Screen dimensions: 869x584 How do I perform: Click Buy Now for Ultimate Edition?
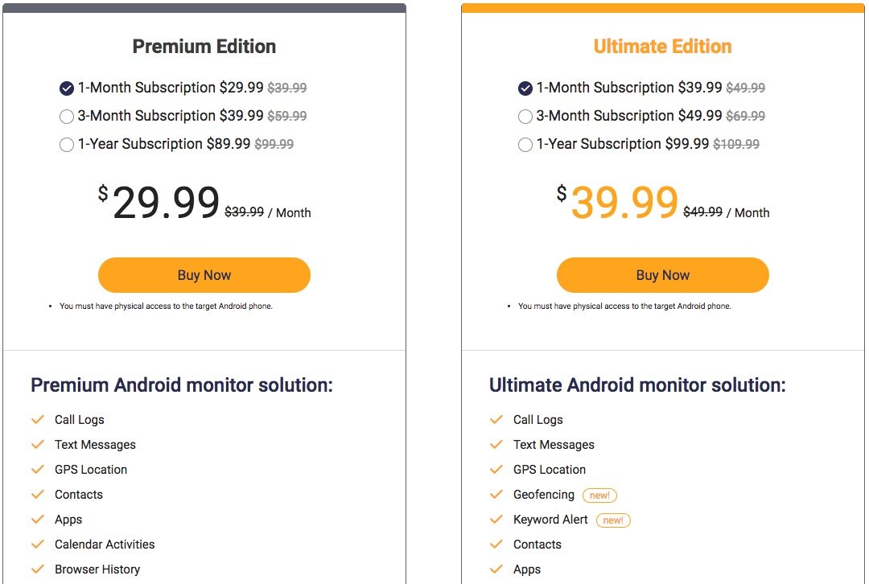(663, 275)
